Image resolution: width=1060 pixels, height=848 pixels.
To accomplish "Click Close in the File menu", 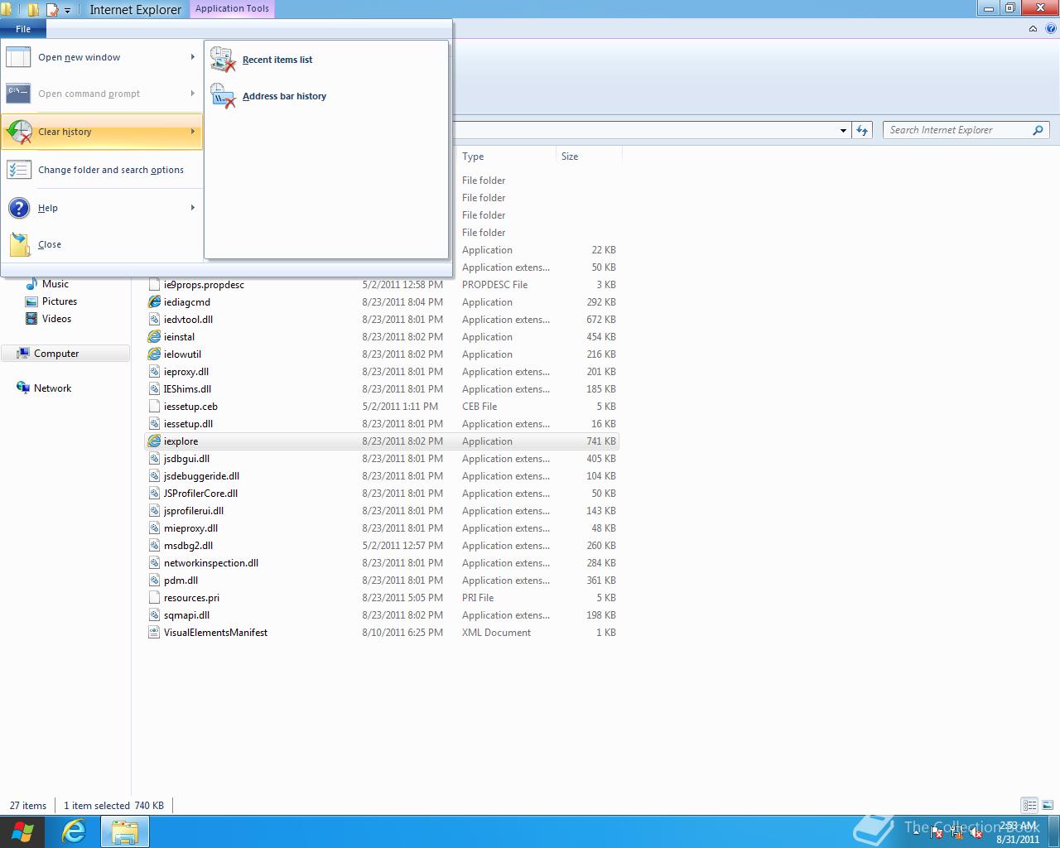I will pyautogui.click(x=102, y=244).
